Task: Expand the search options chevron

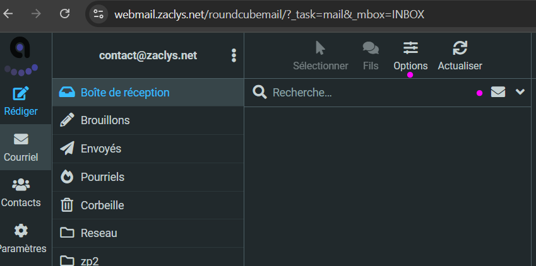Action: [x=520, y=92]
